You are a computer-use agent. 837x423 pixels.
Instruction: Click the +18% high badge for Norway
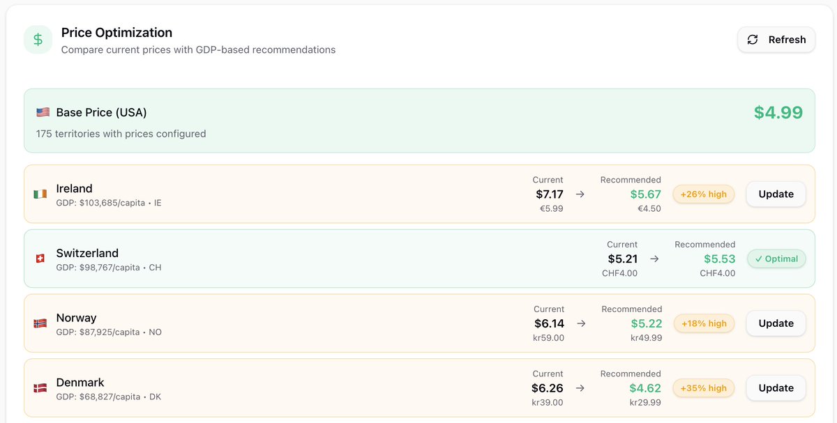pos(703,323)
